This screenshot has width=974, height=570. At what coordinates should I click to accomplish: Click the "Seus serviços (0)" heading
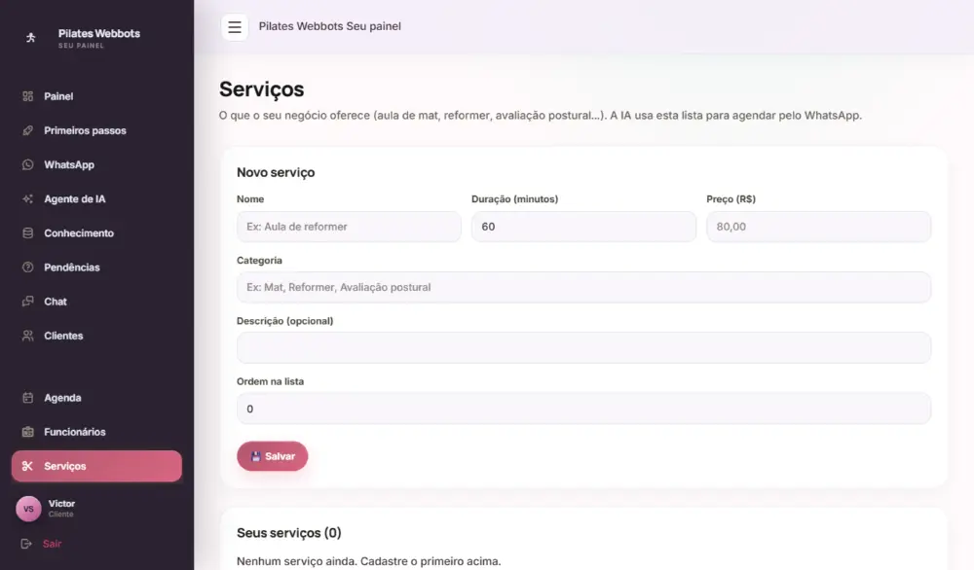pyautogui.click(x=289, y=533)
